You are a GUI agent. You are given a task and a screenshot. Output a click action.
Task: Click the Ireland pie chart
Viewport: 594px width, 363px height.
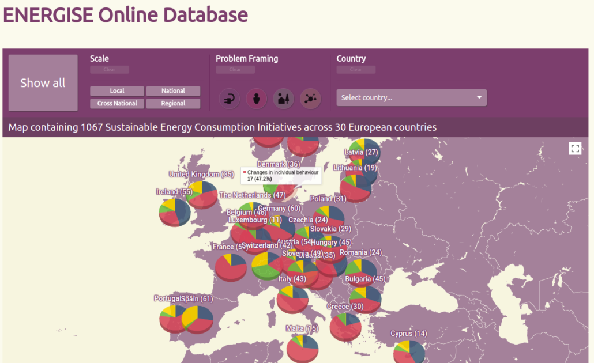(x=175, y=211)
